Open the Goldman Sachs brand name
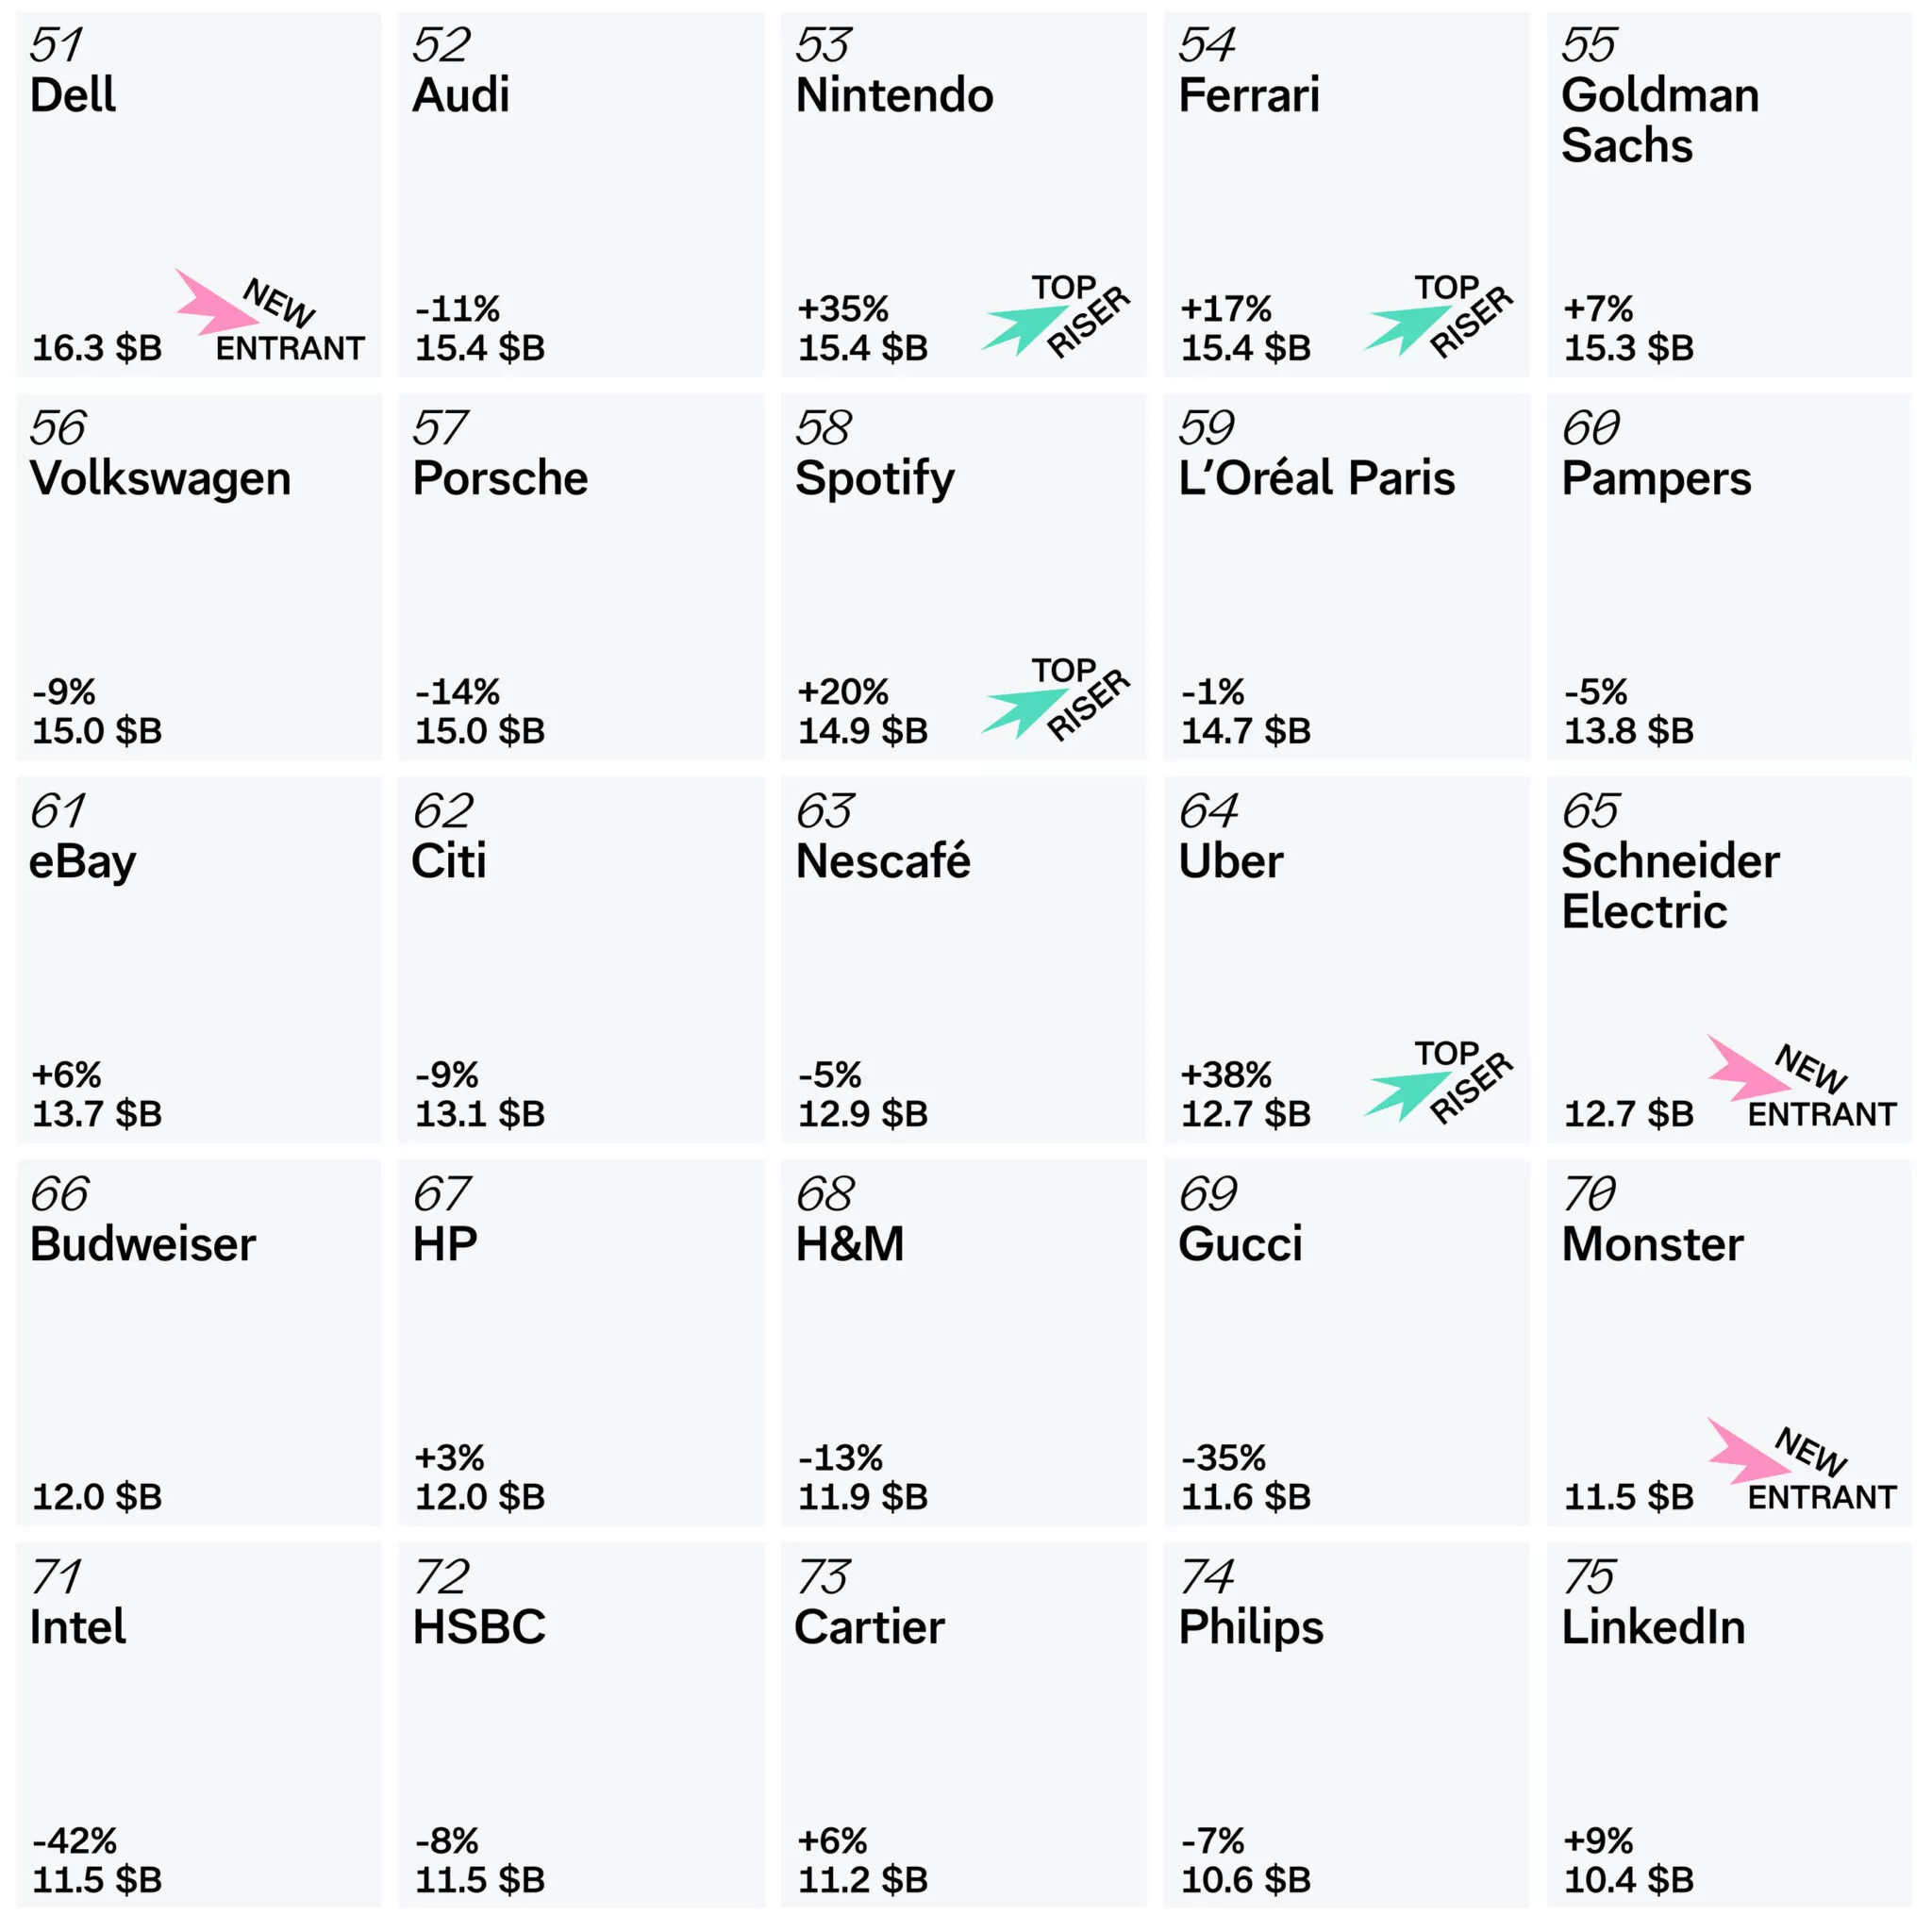This screenshot has height=1932, width=1932. tap(1660, 120)
